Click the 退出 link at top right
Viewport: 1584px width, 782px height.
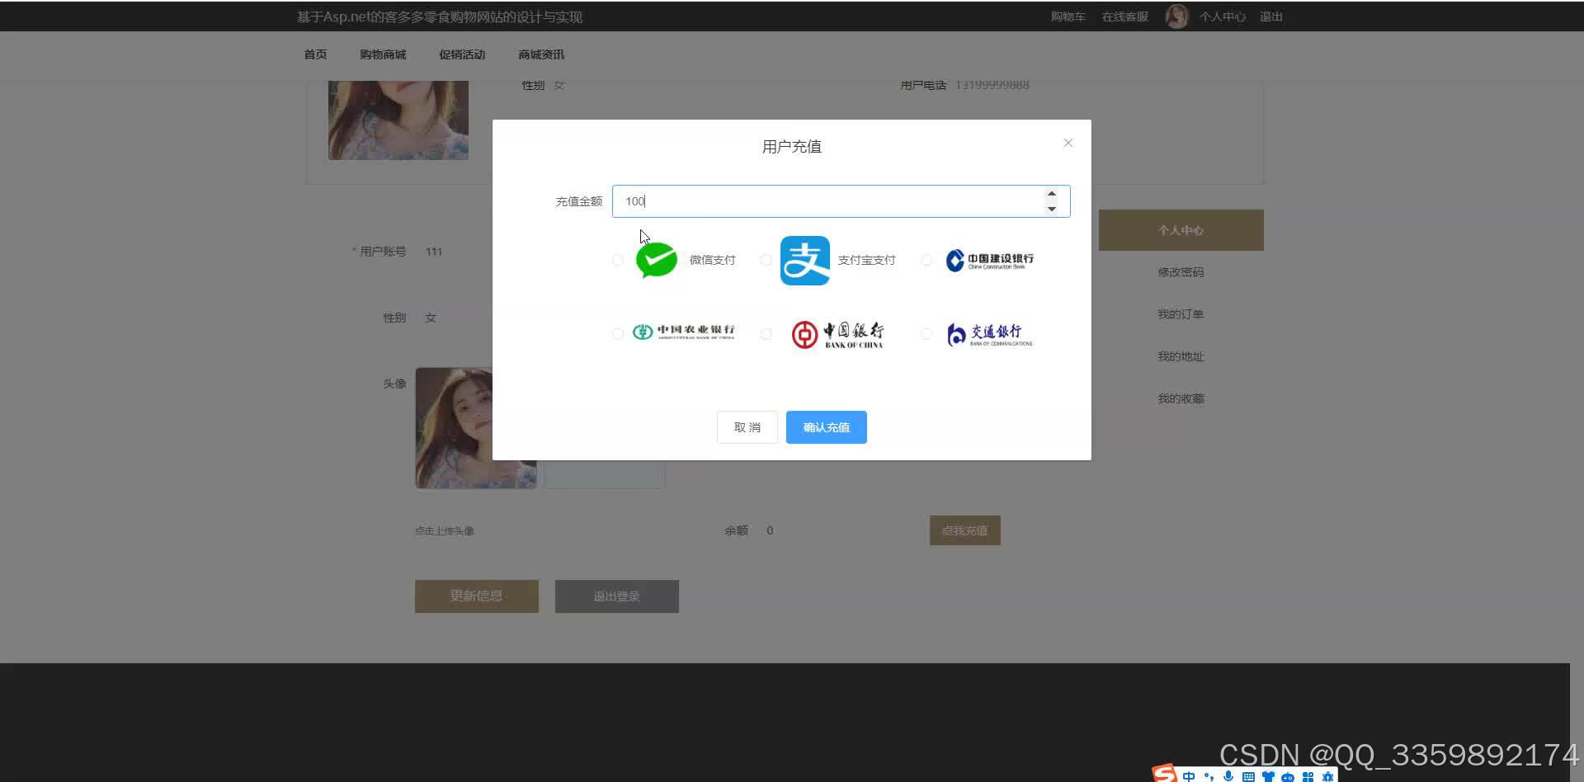click(x=1270, y=16)
